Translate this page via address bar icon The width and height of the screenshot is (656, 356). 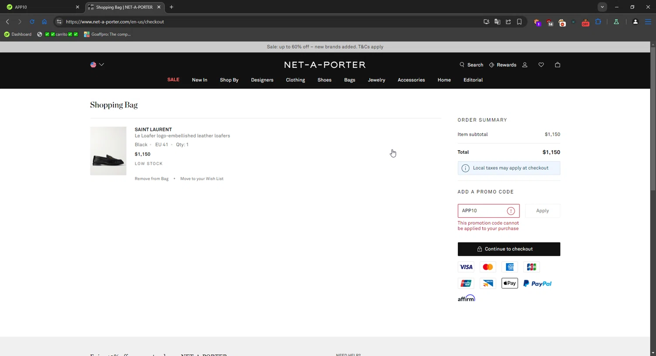[x=497, y=21]
